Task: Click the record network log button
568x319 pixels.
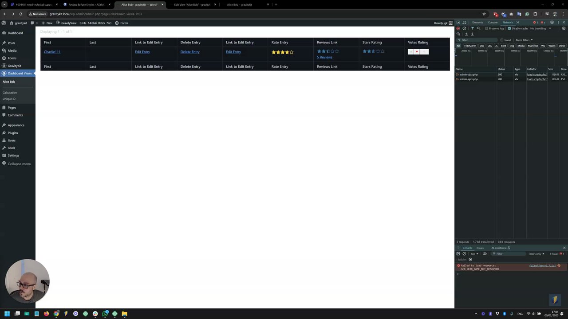Action: (458, 28)
